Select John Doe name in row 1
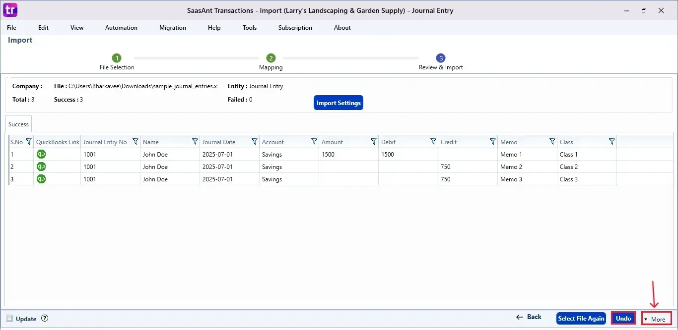Viewport: 678px width, 330px height. tap(170, 154)
